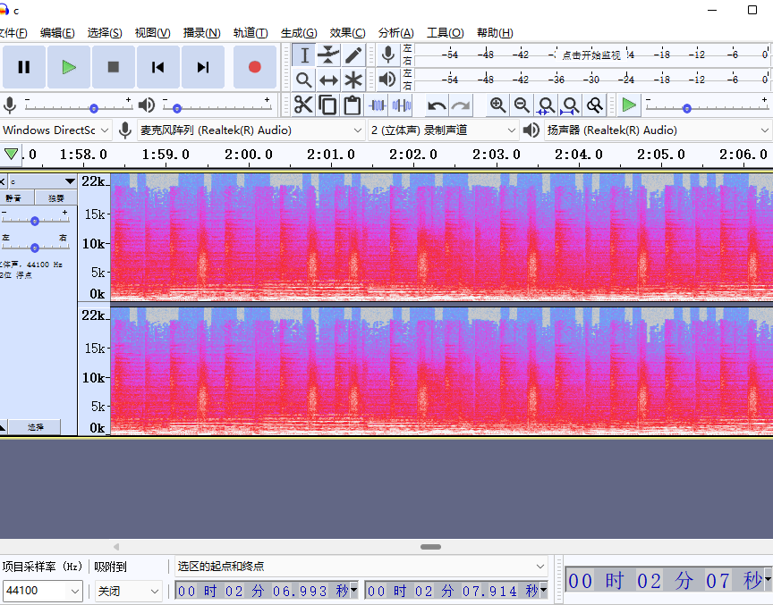Pick the Time Shift tool

[328, 80]
